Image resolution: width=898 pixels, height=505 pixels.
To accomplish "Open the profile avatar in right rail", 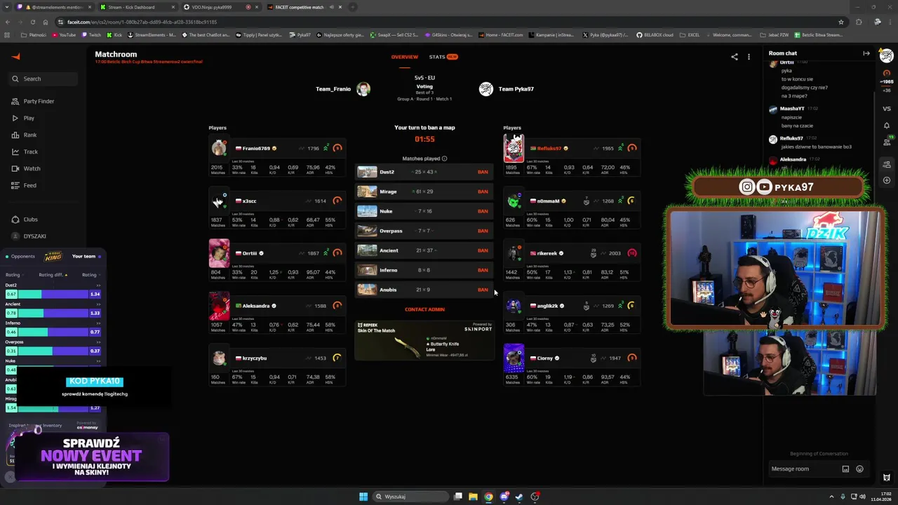I will click(x=887, y=56).
